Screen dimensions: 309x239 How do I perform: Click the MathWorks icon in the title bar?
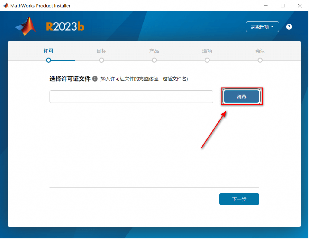pos(6,5)
